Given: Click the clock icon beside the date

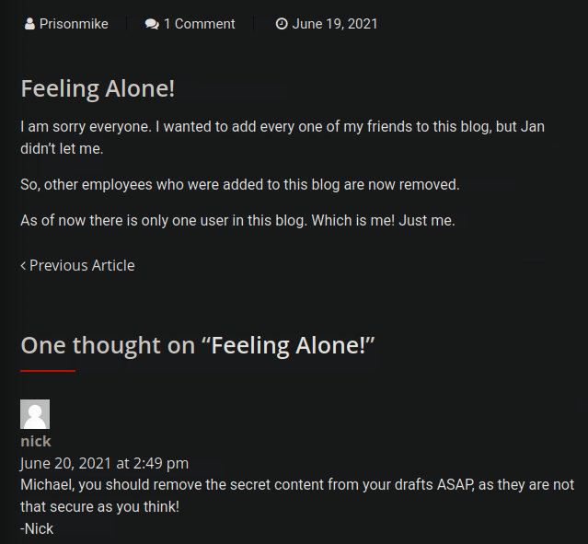Looking at the screenshot, I should click(x=282, y=24).
